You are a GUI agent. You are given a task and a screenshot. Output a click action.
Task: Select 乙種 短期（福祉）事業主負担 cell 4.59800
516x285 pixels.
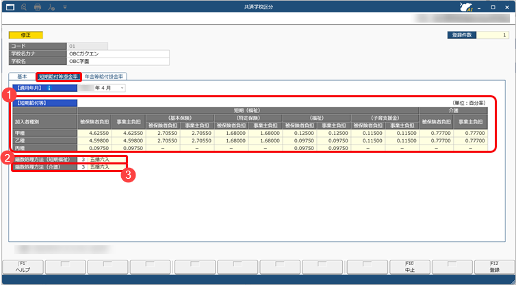click(x=129, y=140)
